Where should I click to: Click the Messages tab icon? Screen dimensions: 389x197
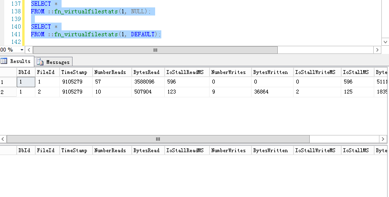coord(40,62)
